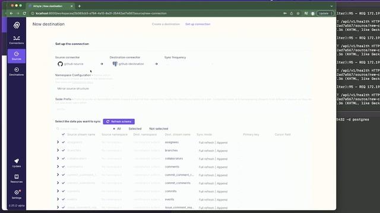380x213 pixels.
Task: Toggle the events stream checkbox
Action: click(x=64, y=199)
